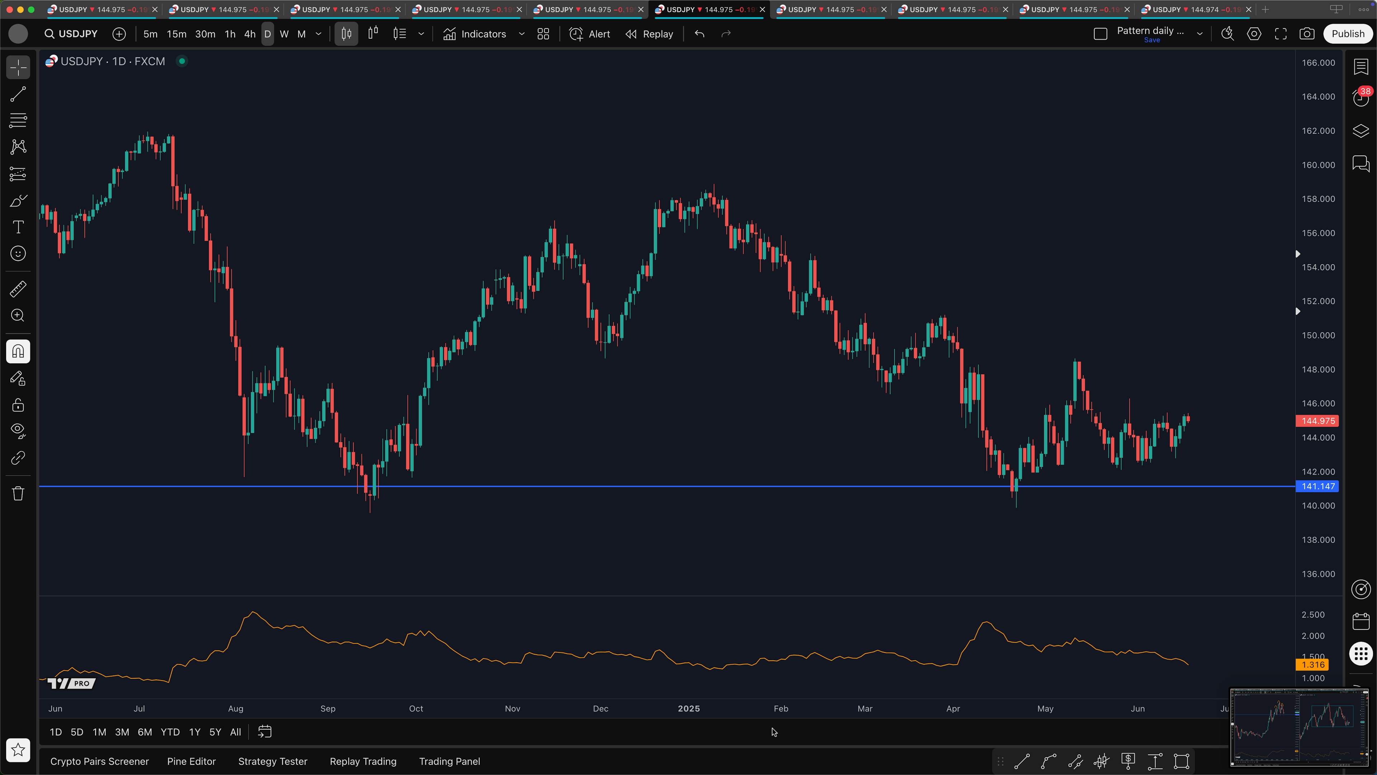The image size is (1377, 775).
Task: Click the blue 141.147 price line label
Action: pyautogui.click(x=1318, y=486)
